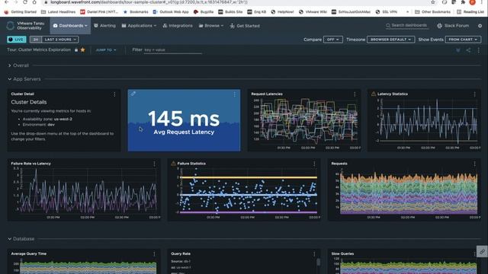The height and width of the screenshot is (274, 488).
Task: Open Failure Statistics chart options menu
Action: 314,164
